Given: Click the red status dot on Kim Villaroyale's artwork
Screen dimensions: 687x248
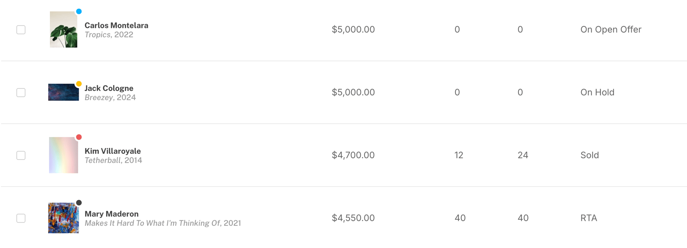Looking at the screenshot, I should point(79,137).
